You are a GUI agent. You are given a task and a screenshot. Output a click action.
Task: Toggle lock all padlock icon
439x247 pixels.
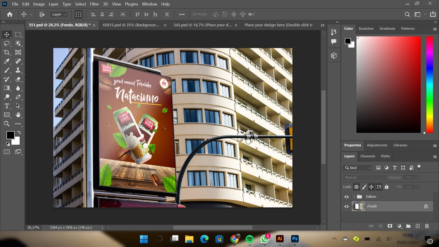point(387,187)
